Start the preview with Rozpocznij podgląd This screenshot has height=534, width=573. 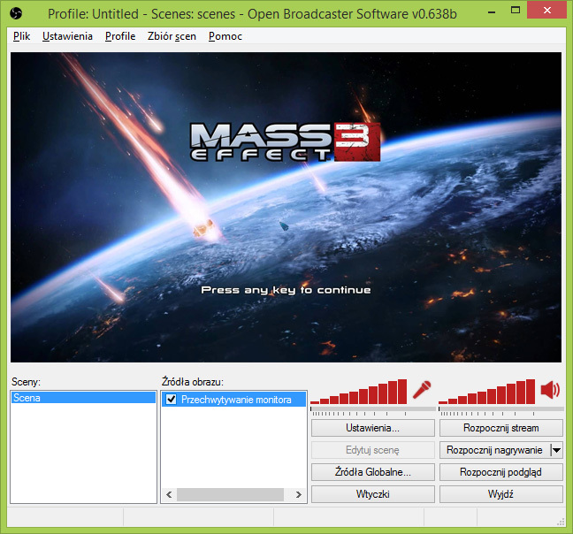coord(501,472)
